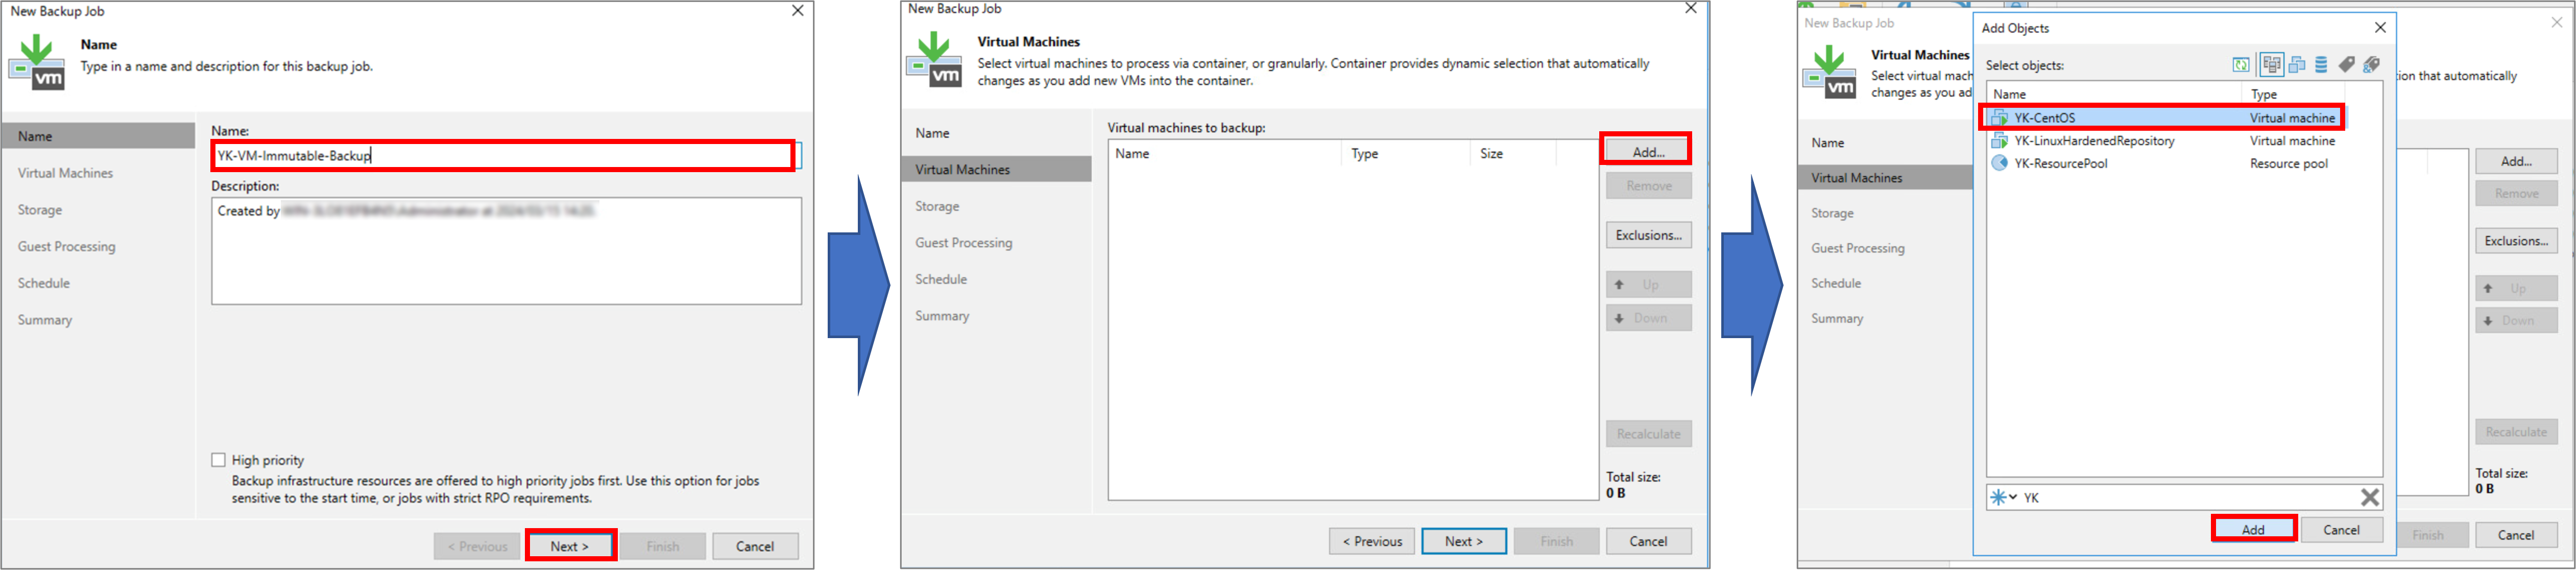The width and height of the screenshot is (2576, 570).
Task: Open Schedule step in first window sidebar
Action: click(44, 283)
